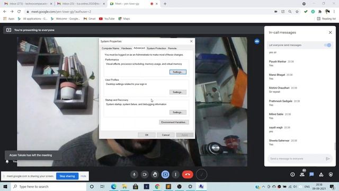Viewport: 339px width, 191px height.
Task: Open Startup and Recovery Settings button
Action: pos(178,112)
